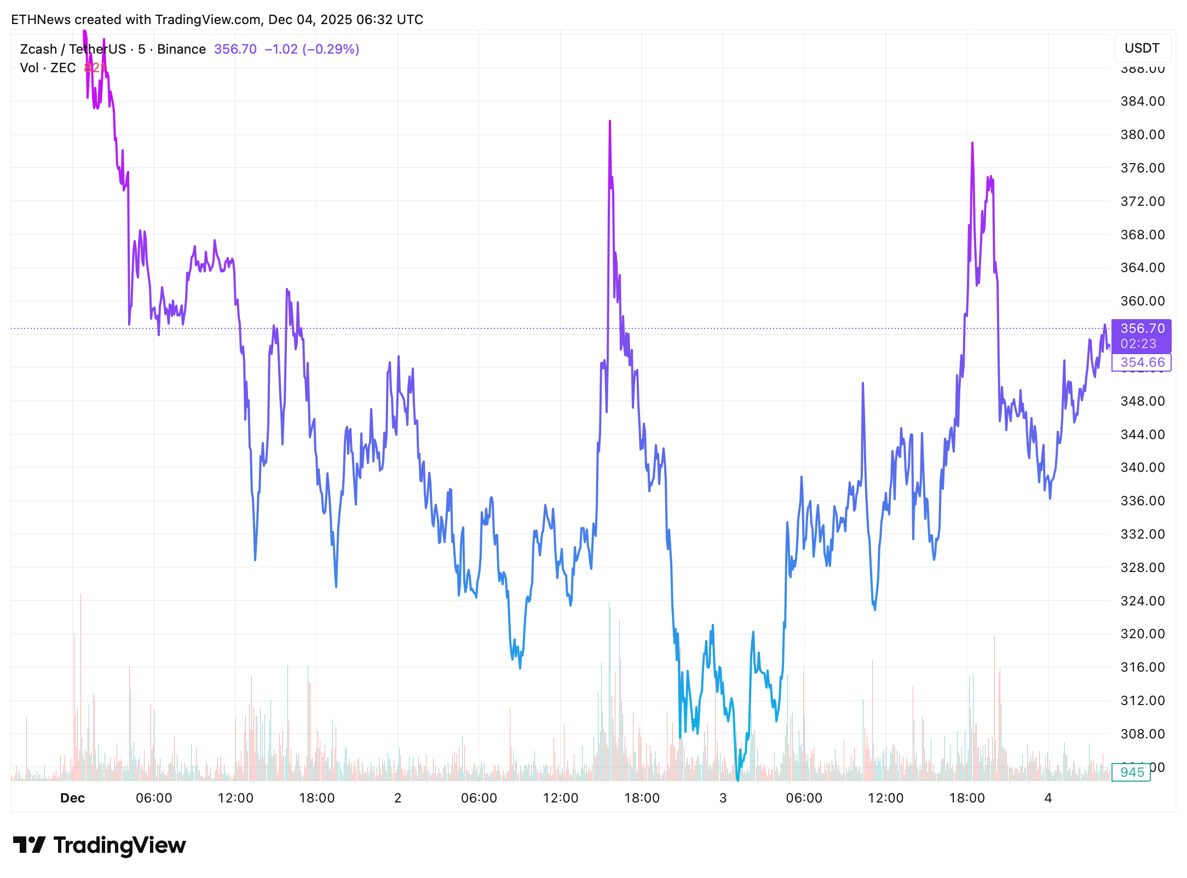1187x878 pixels.
Task: Open the USDT currency selector
Action: point(1142,48)
